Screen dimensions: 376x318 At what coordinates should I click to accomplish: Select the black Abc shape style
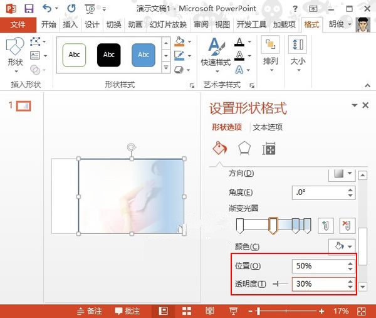(109, 55)
